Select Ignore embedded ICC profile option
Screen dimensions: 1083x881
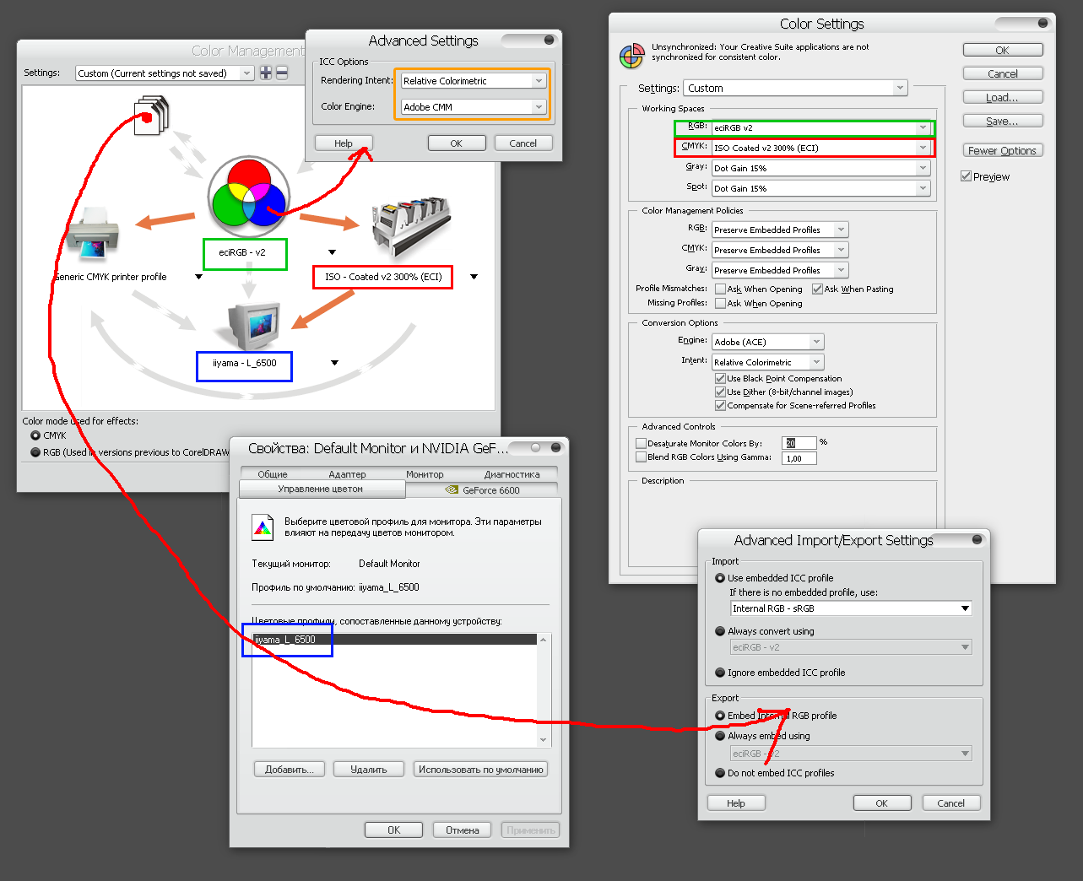tap(720, 673)
